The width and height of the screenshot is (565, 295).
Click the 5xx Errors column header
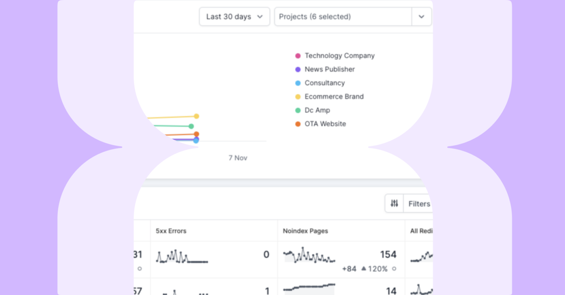click(171, 231)
